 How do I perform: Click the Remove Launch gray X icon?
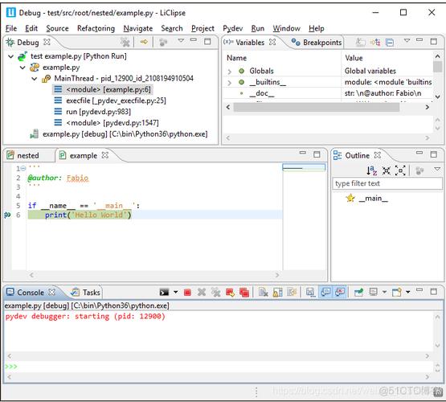202,292
